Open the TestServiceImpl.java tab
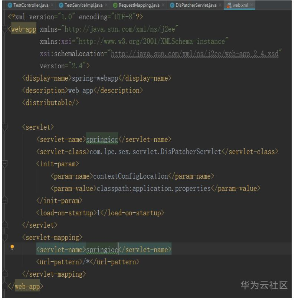Viewport: 295px width, 300px height. (x=83, y=5)
